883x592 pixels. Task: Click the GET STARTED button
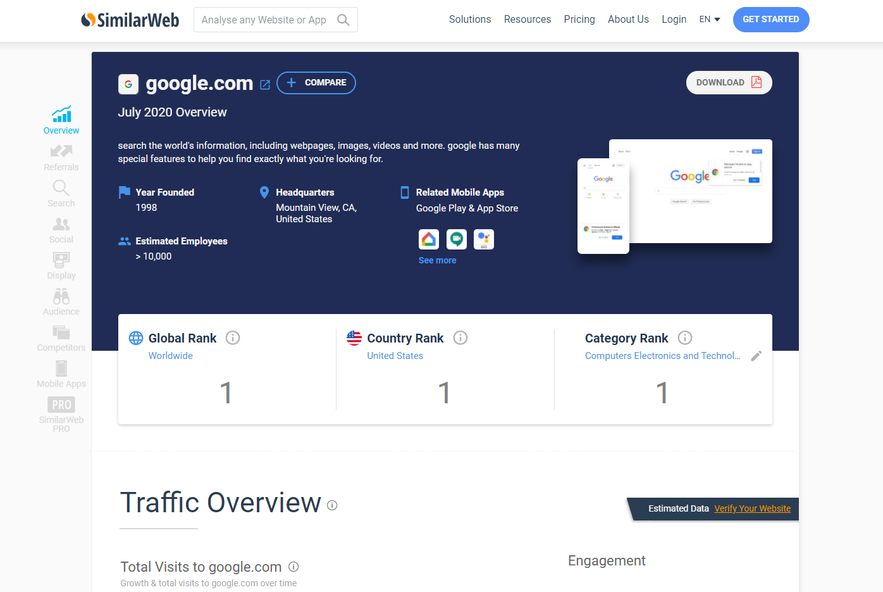tap(771, 20)
